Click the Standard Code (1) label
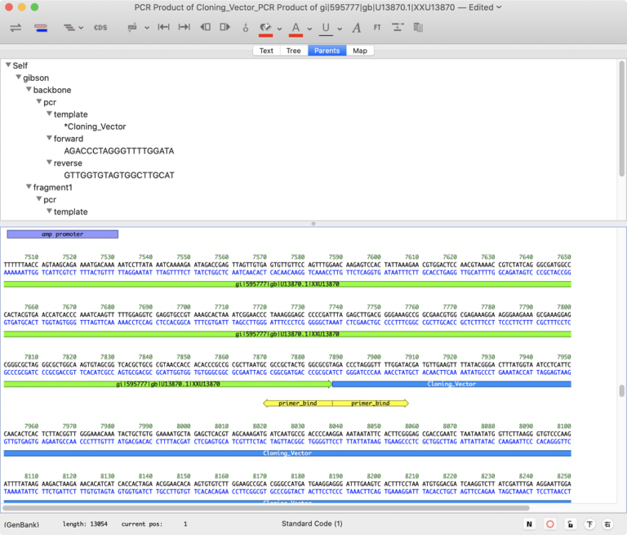The height and width of the screenshot is (535, 627). pos(312,524)
